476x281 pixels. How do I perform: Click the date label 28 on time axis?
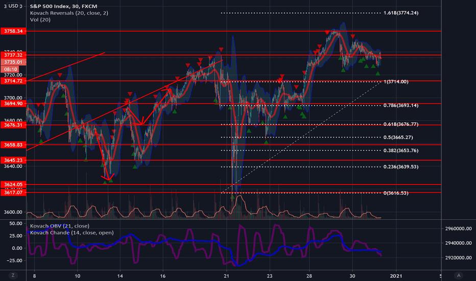(310, 276)
